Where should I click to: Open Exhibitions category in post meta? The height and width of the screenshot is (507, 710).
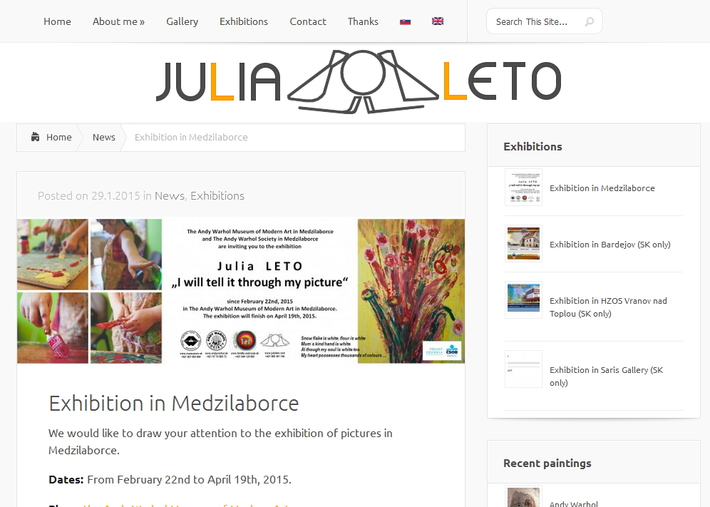(x=217, y=195)
